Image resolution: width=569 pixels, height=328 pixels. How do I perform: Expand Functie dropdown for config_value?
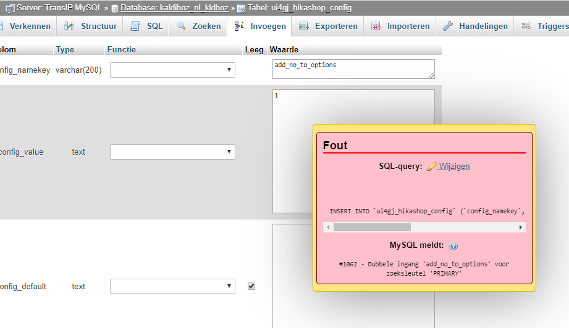172,152
